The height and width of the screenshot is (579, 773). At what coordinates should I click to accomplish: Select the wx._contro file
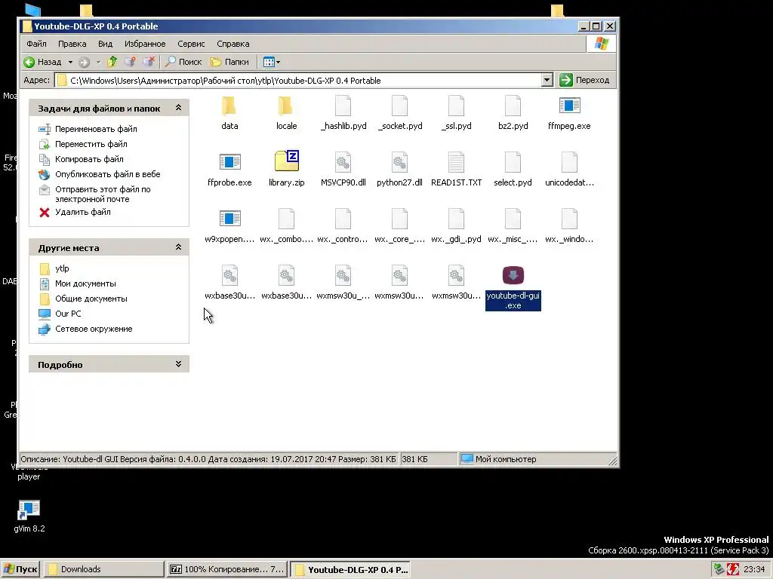point(343,226)
